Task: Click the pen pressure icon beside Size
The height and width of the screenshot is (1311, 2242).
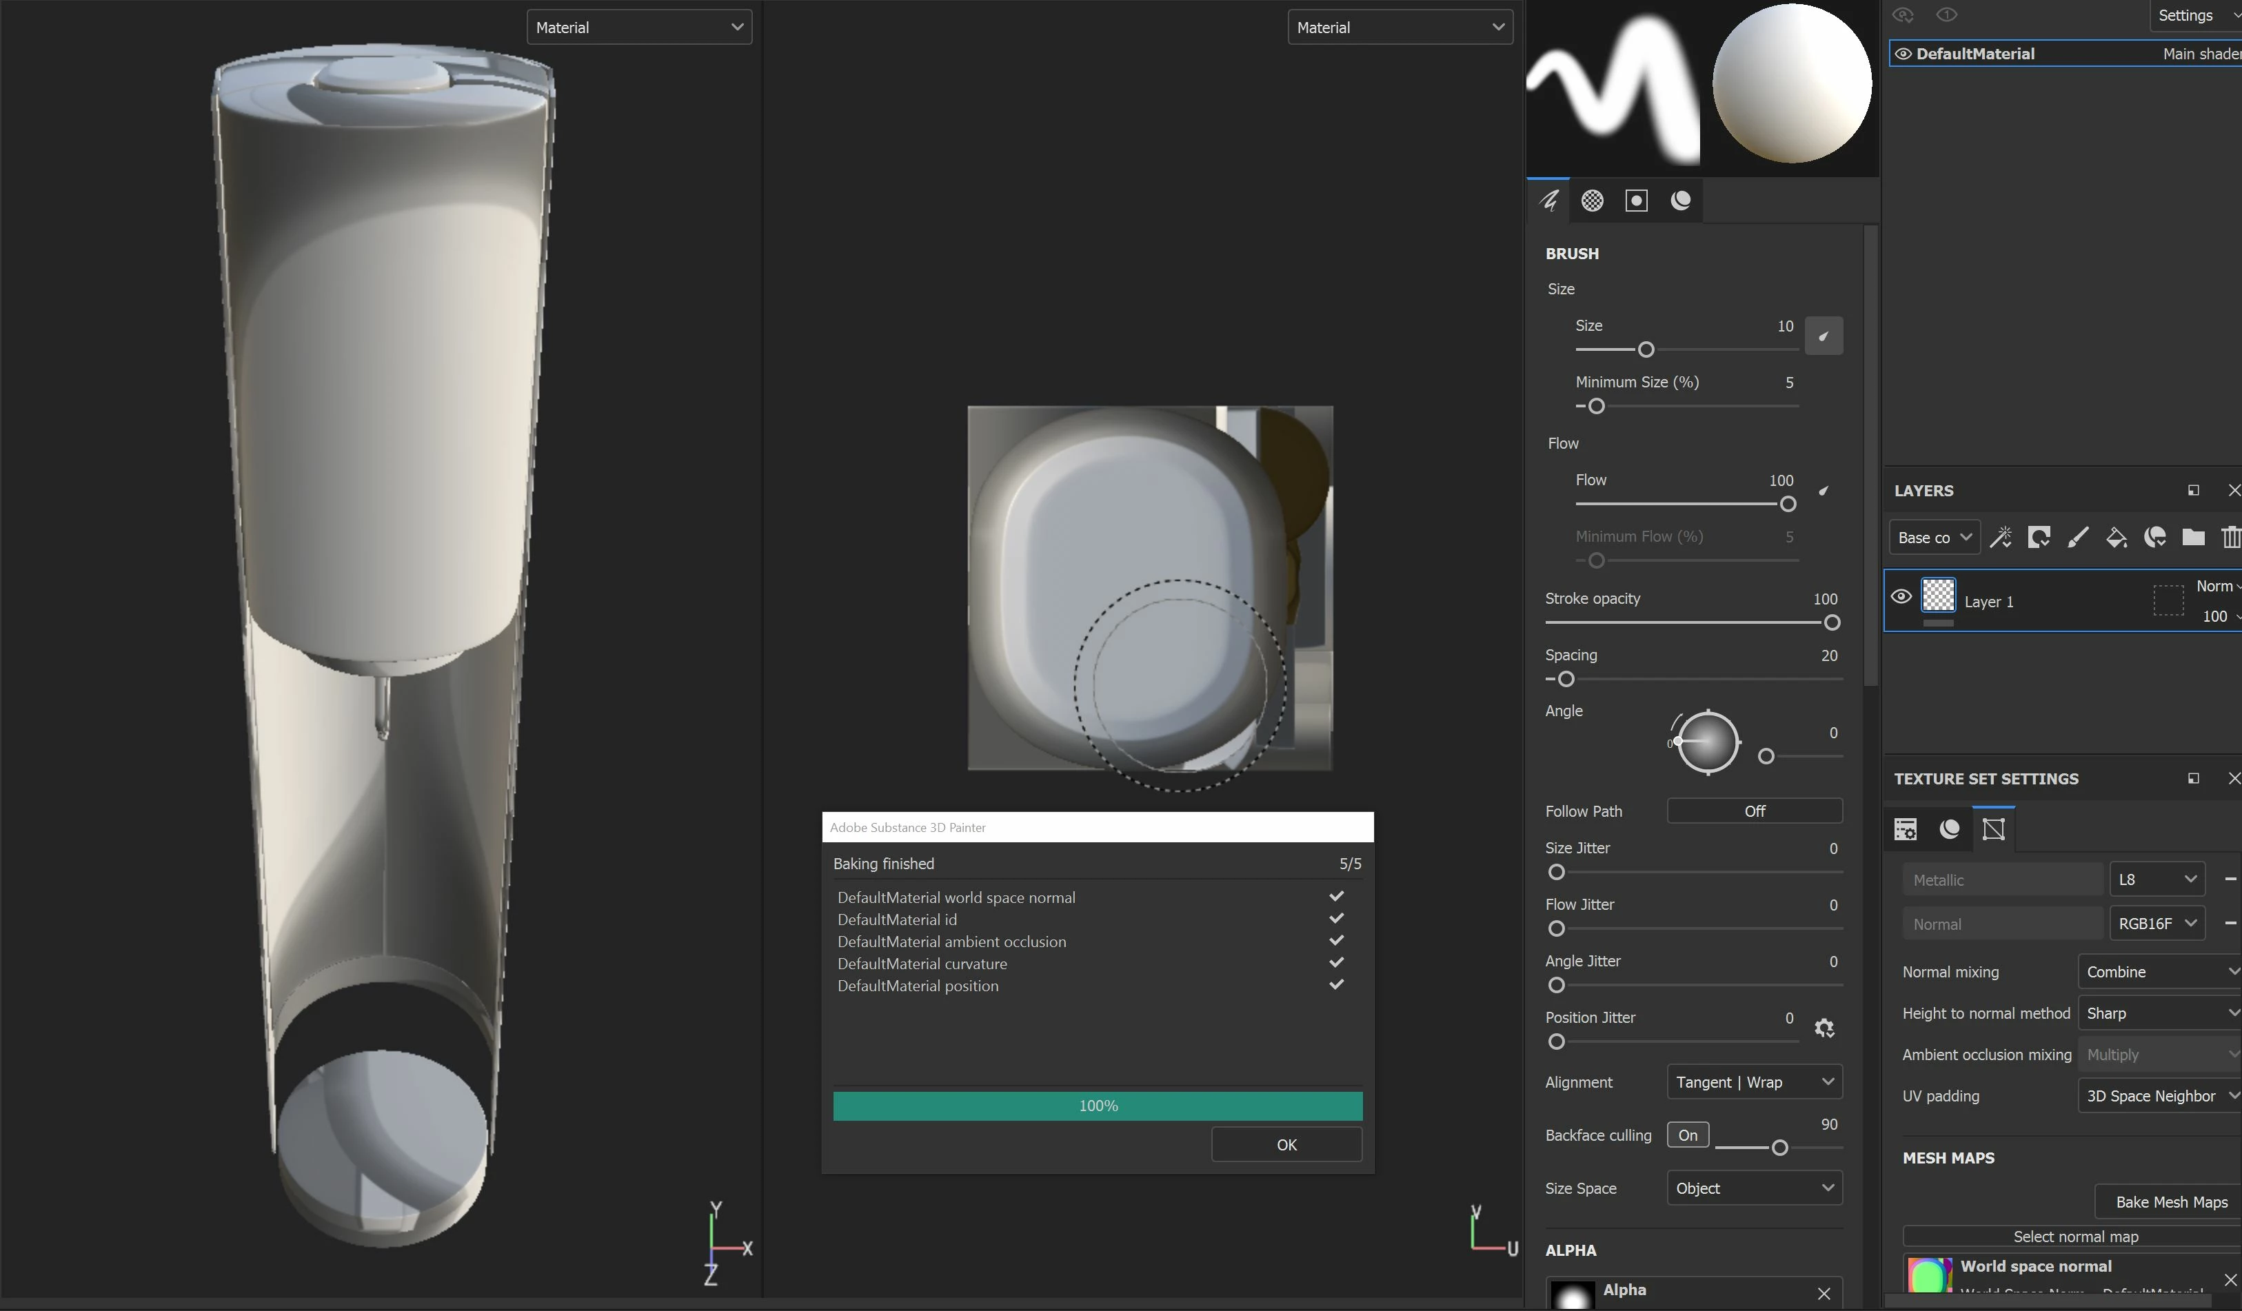Action: (1823, 336)
